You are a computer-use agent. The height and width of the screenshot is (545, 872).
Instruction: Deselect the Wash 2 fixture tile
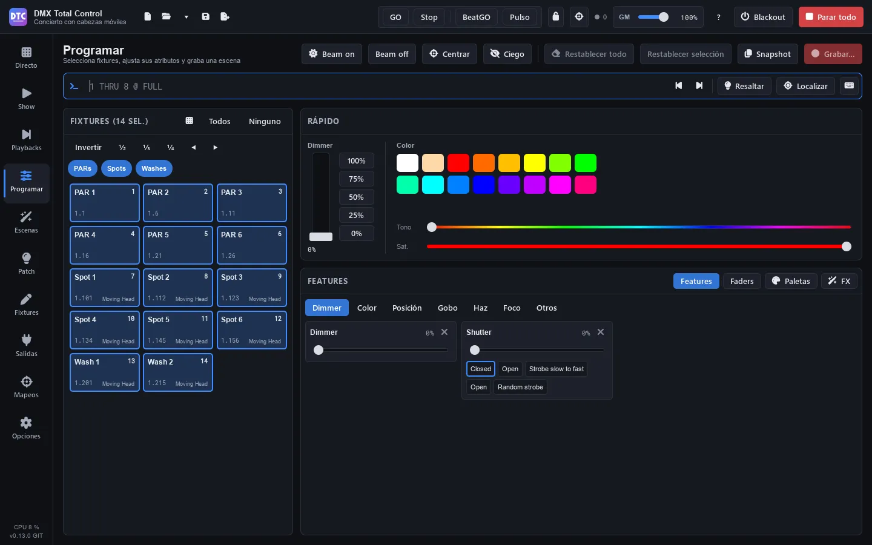click(178, 372)
